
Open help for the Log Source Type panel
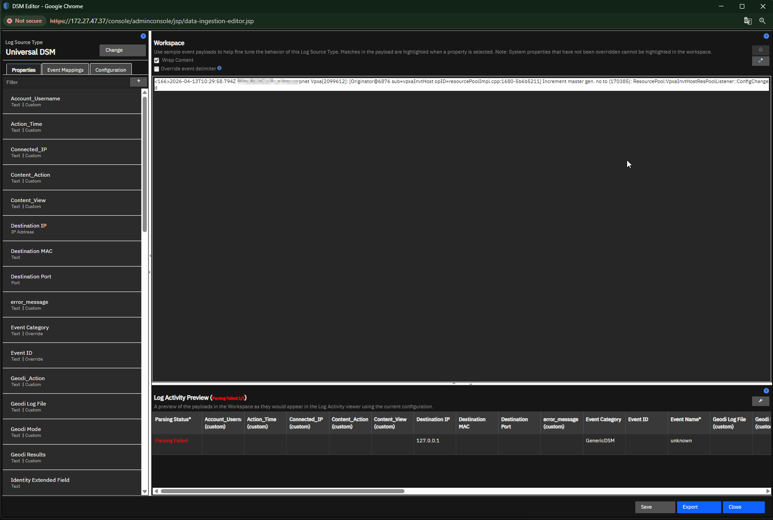point(143,36)
